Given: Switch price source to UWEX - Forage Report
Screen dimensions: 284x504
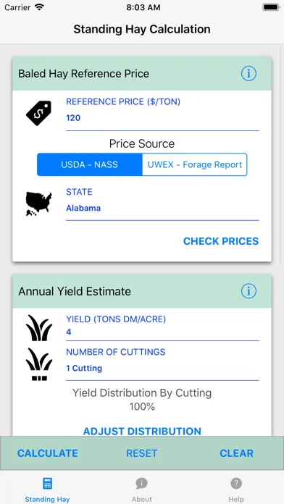Looking at the screenshot, I should (x=195, y=164).
